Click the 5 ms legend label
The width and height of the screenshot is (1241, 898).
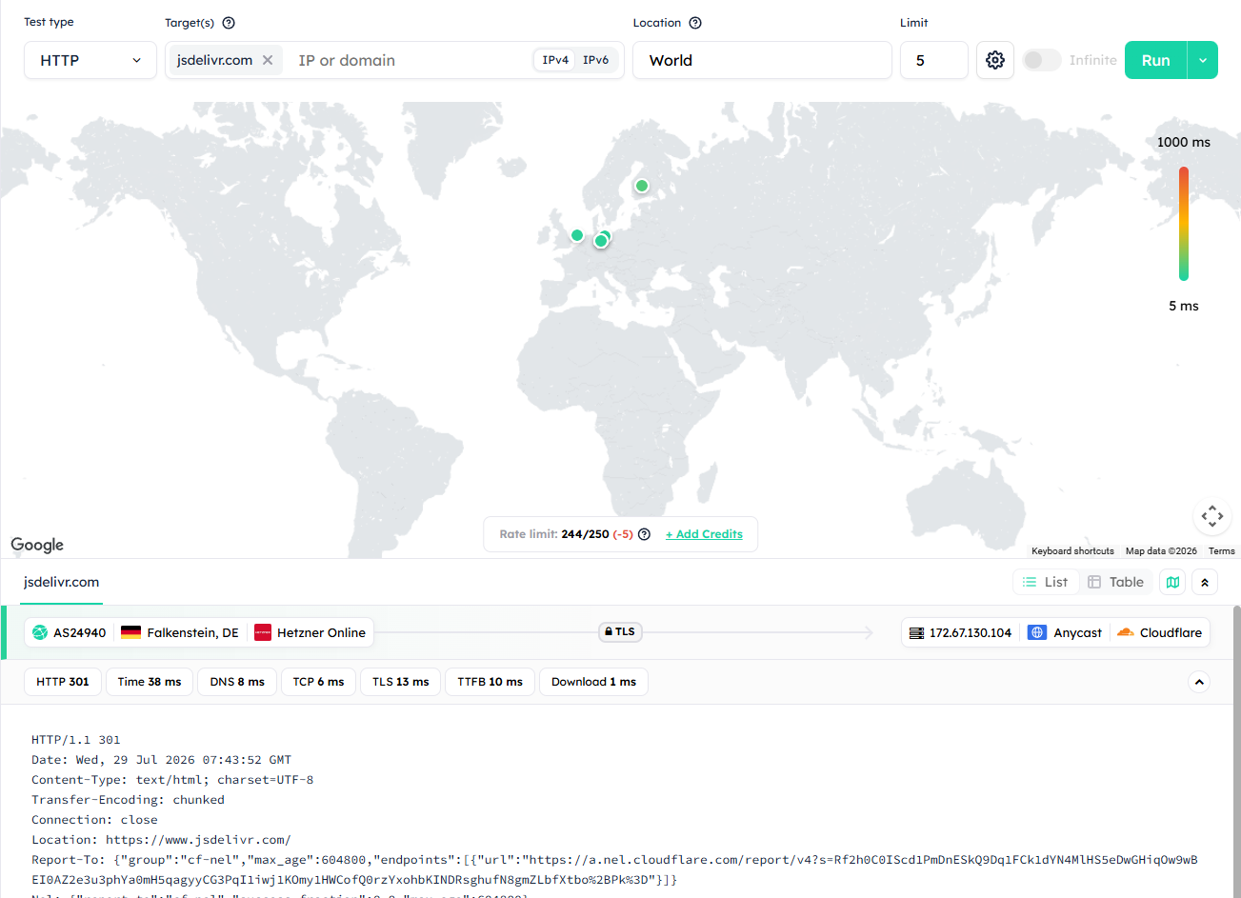point(1184,306)
